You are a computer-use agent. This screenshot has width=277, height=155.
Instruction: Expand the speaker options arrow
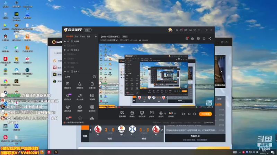click(x=175, y=113)
